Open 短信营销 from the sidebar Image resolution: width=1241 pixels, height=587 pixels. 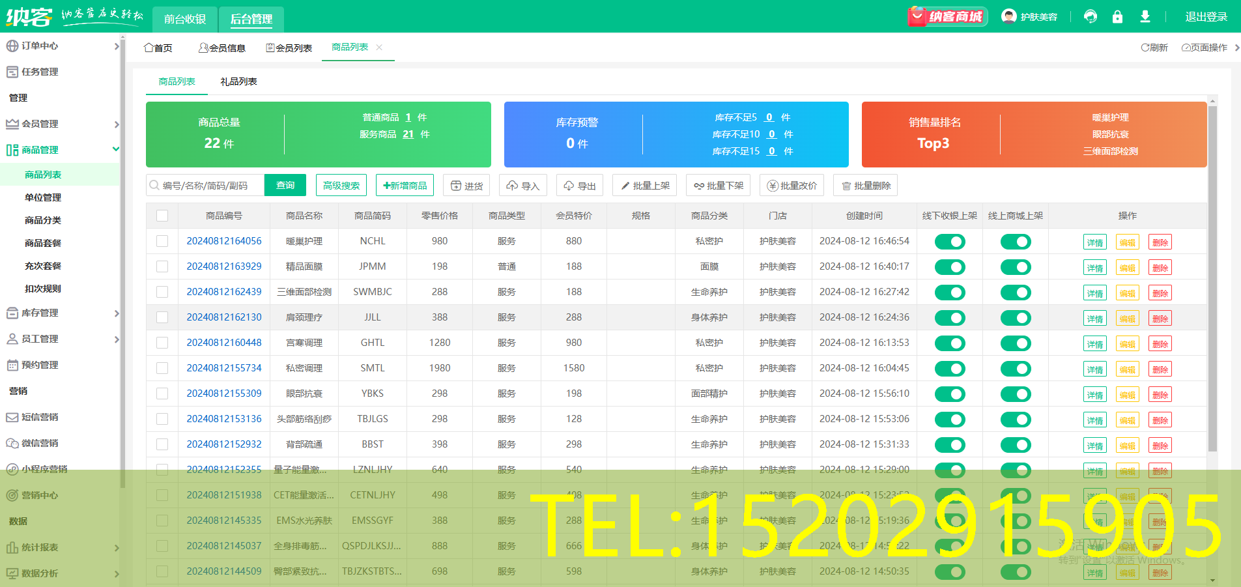pyautogui.click(x=40, y=417)
